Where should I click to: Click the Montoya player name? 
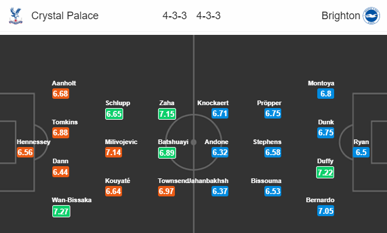point(321,83)
